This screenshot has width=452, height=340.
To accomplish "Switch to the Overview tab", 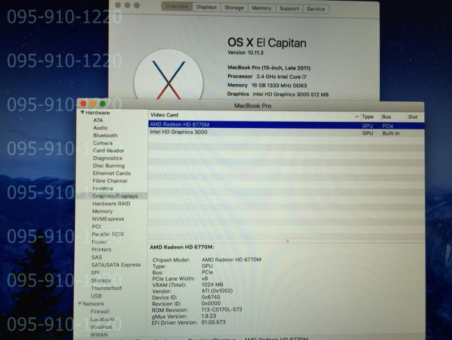I will tap(177, 7).
